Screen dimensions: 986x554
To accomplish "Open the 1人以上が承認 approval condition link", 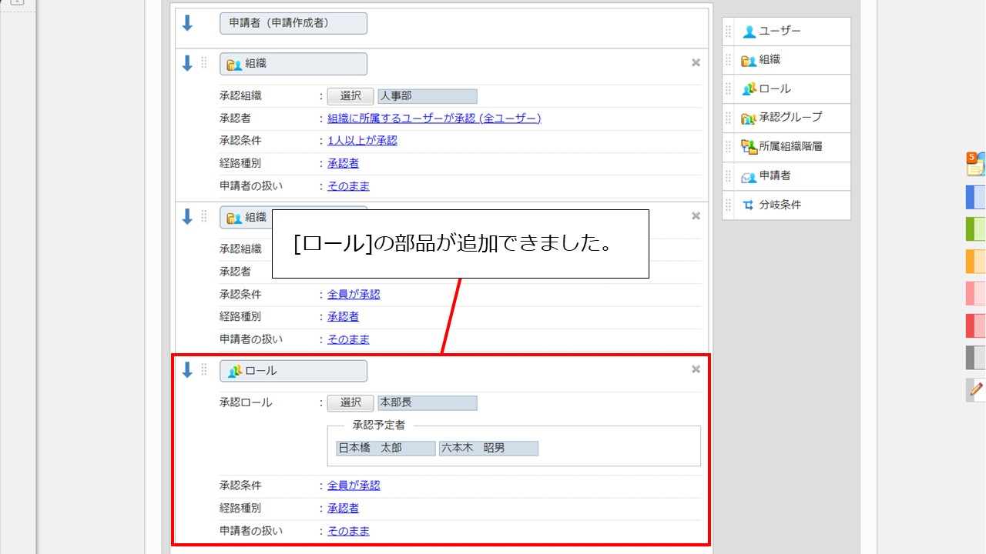I will pyautogui.click(x=362, y=140).
